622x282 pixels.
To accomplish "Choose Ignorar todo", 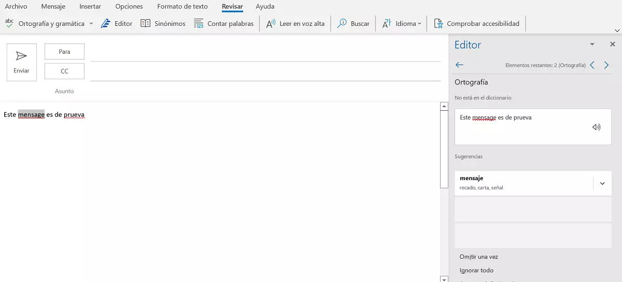I will tap(476, 270).
